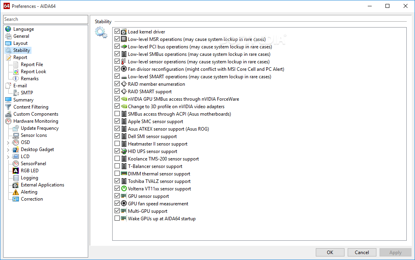Open the Report File page
415x260 pixels.
[x=32, y=65]
